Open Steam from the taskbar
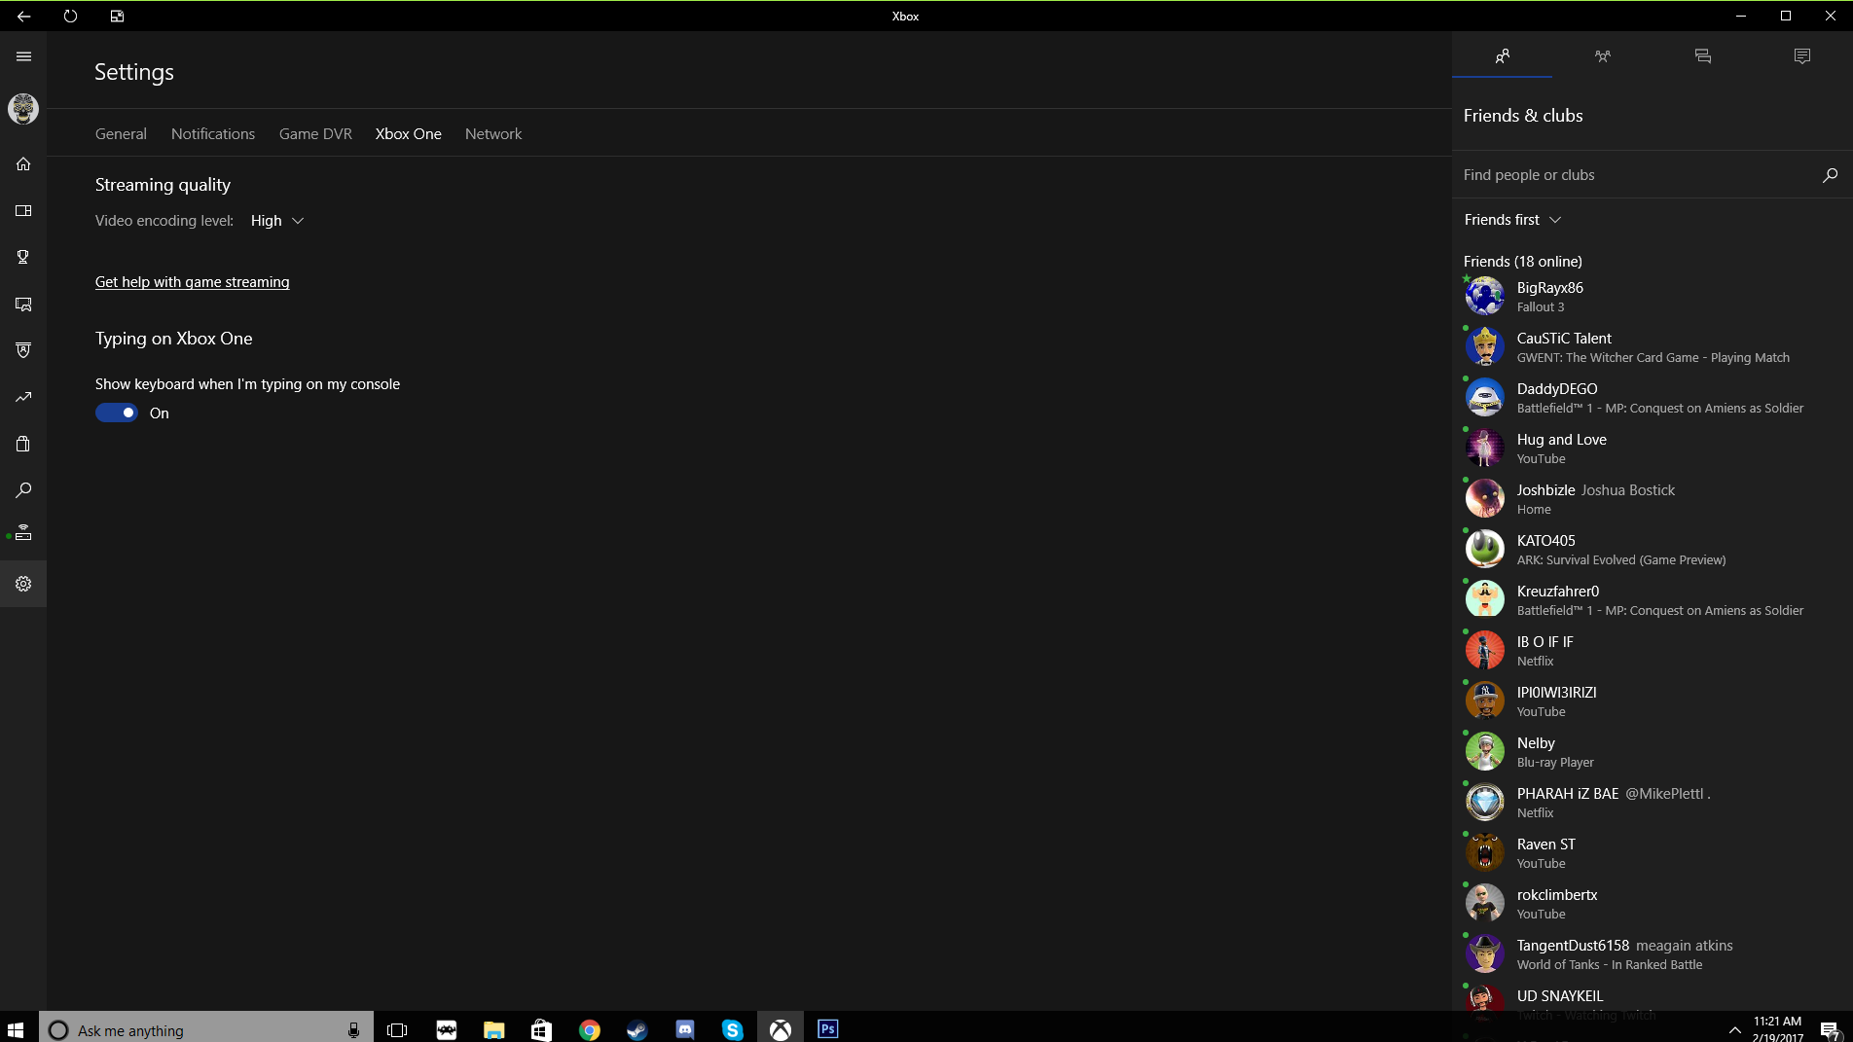Image resolution: width=1853 pixels, height=1042 pixels. [636, 1029]
